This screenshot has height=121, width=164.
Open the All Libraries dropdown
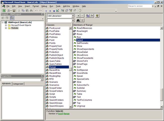click(x=73, y=16)
